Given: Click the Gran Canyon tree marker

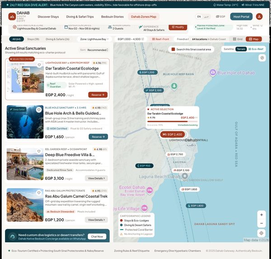Looking at the screenshot, I should [174, 86].
